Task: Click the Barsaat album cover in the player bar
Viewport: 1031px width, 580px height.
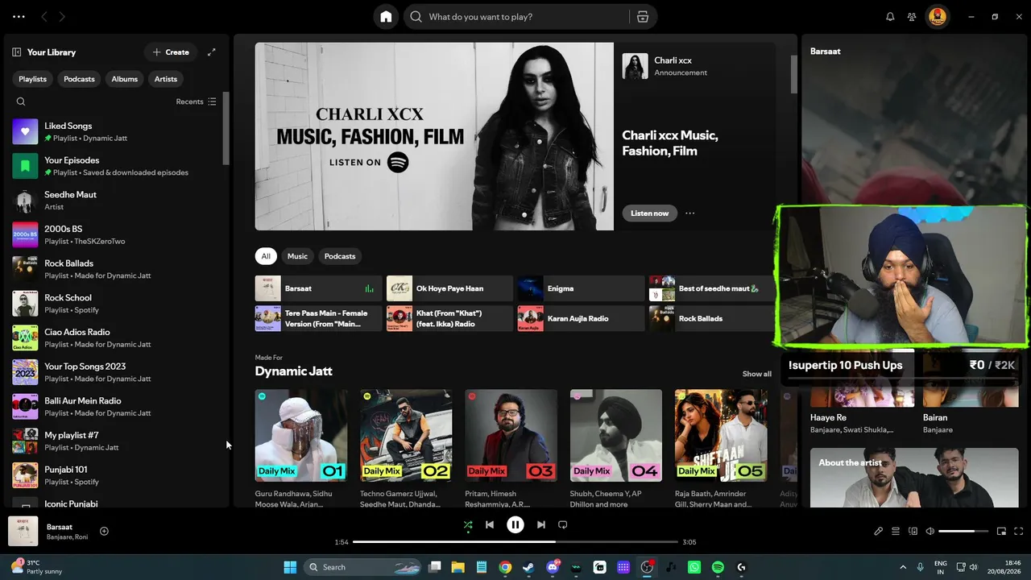Action: pyautogui.click(x=23, y=532)
